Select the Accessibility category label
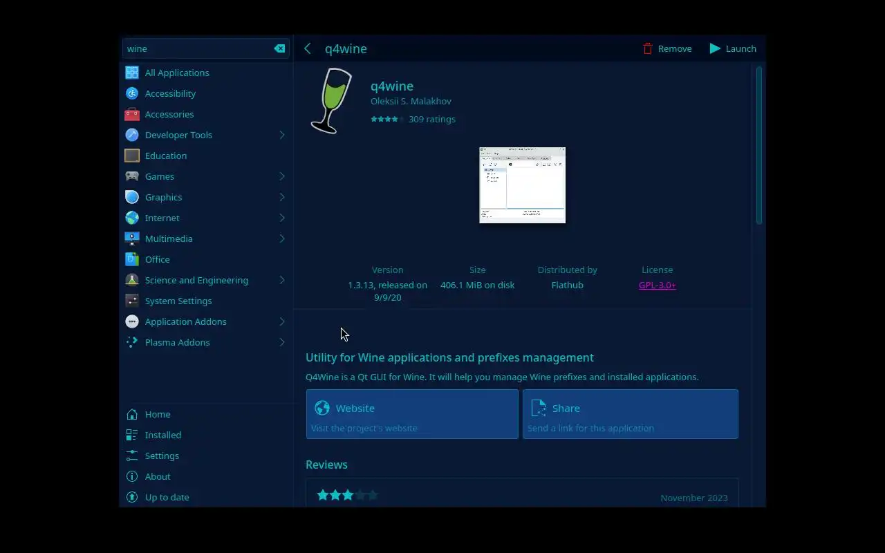 coord(170,93)
